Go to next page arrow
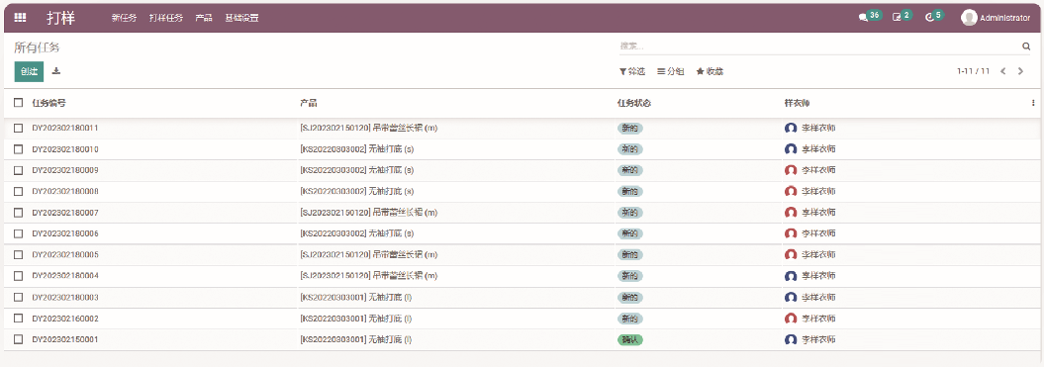The height and width of the screenshot is (367, 1044). tap(1020, 71)
